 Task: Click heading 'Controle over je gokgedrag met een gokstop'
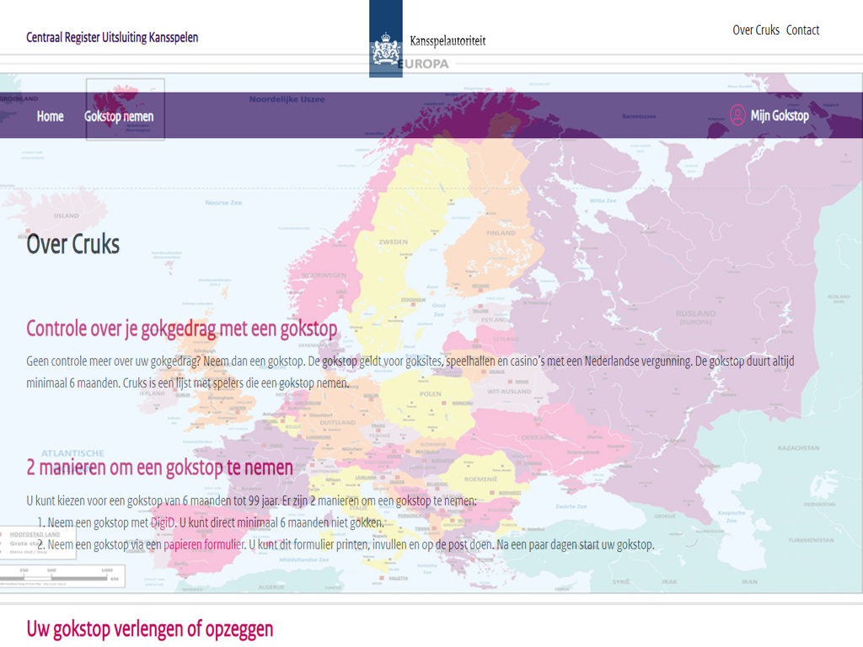182,329
